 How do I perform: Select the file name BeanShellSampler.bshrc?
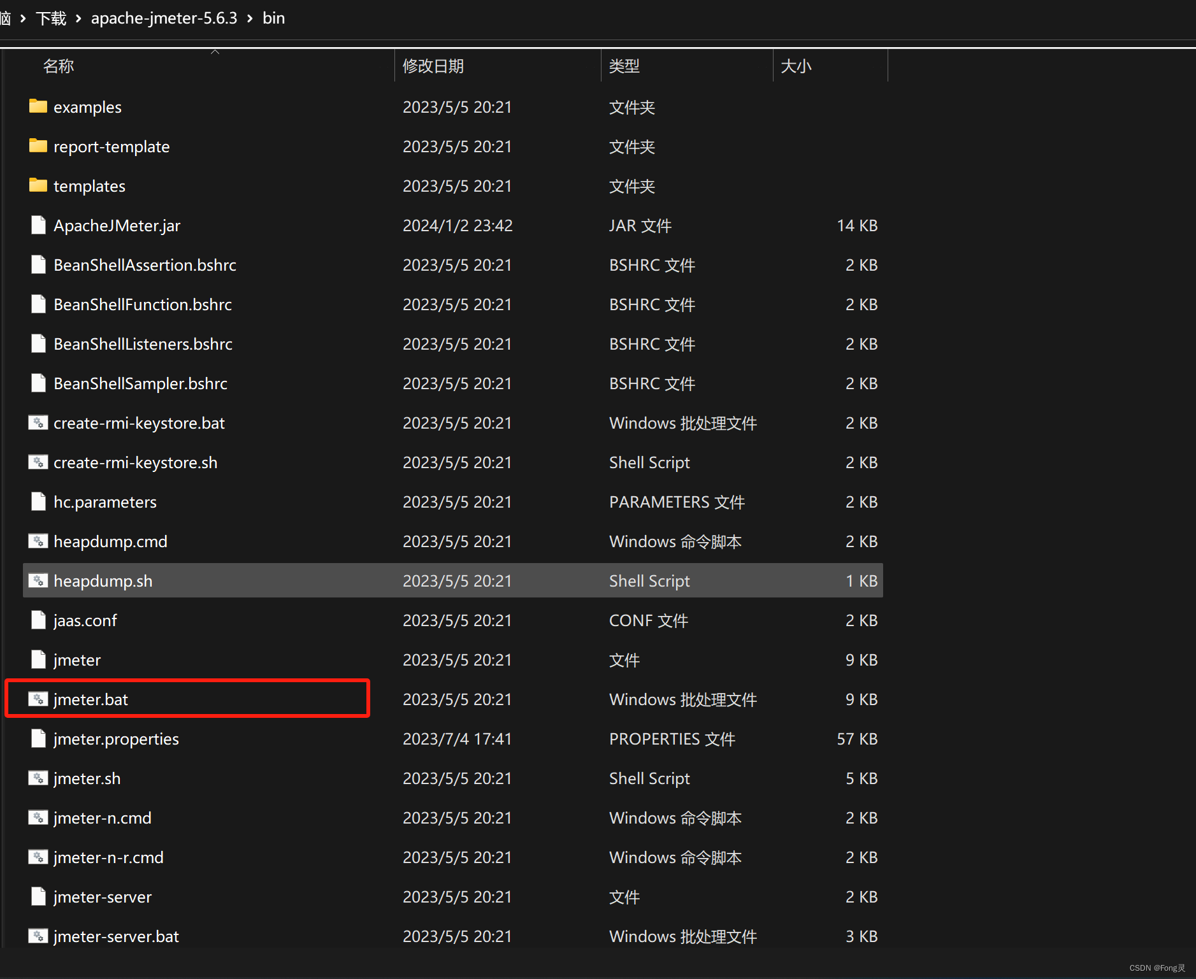point(140,383)
